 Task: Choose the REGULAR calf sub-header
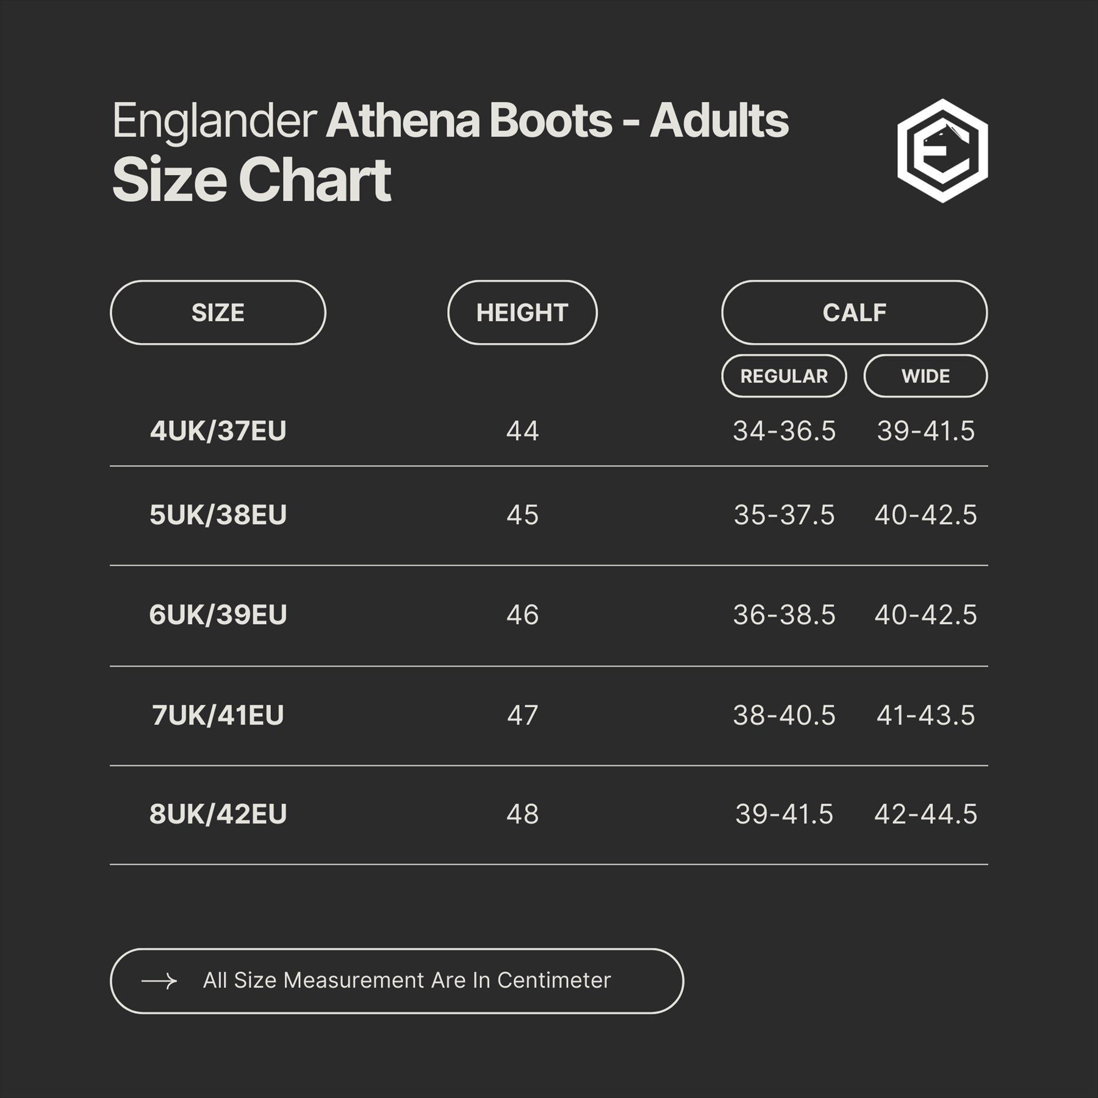(x=784, y=376)
